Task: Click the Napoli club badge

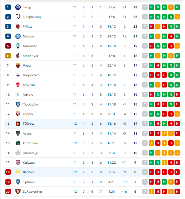Action: click(18, 36)
